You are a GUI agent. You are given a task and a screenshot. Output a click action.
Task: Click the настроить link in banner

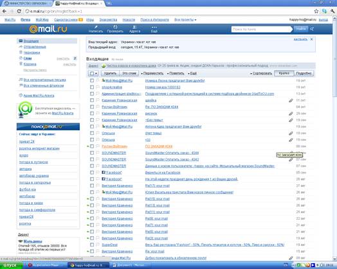pyautogui.click(x=300, y=39)
